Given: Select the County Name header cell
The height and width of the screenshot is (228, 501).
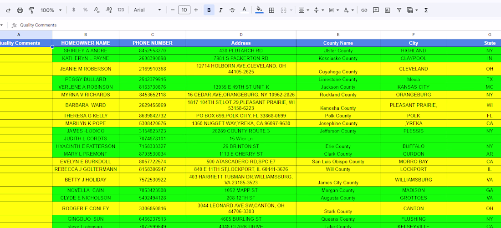Looking at the screenshot, I should [x=338, y=43].
